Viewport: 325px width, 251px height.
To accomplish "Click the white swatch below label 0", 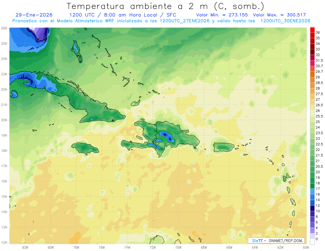I will pyautogui.click(x=312, y=242).
